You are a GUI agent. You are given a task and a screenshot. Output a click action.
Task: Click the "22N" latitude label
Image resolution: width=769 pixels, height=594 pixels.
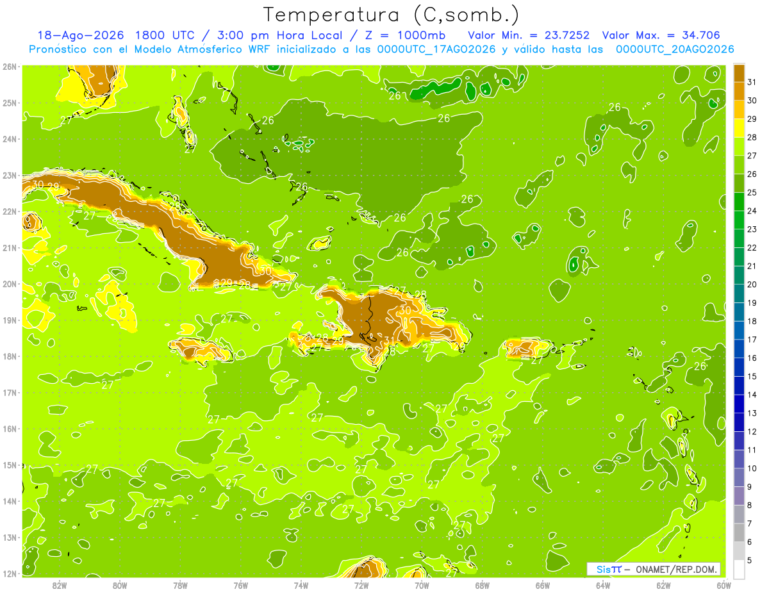[x=9, y=211]
